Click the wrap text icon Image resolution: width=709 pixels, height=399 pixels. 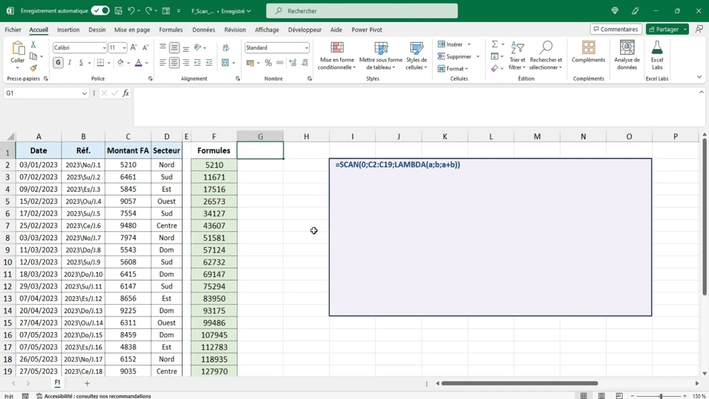tap(225, 48)
